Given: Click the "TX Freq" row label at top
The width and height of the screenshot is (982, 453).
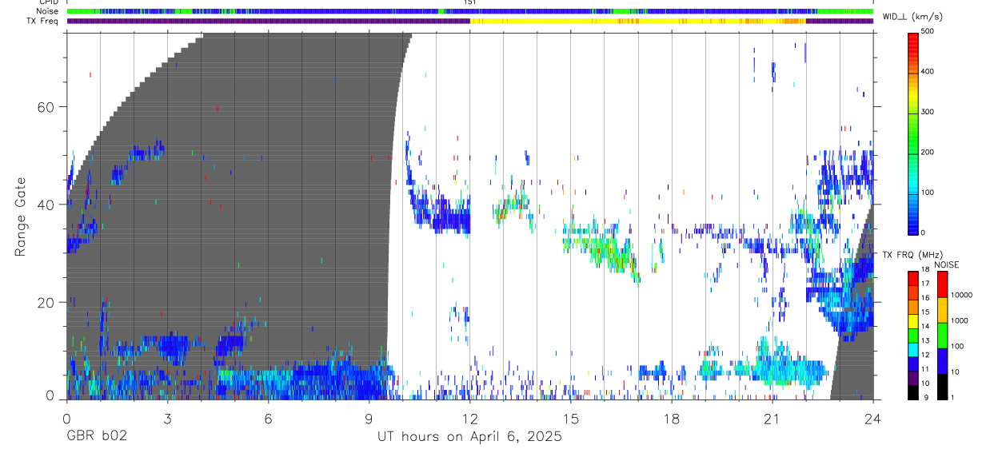Looking at the screenshot, I should click(x=42, y=21).
